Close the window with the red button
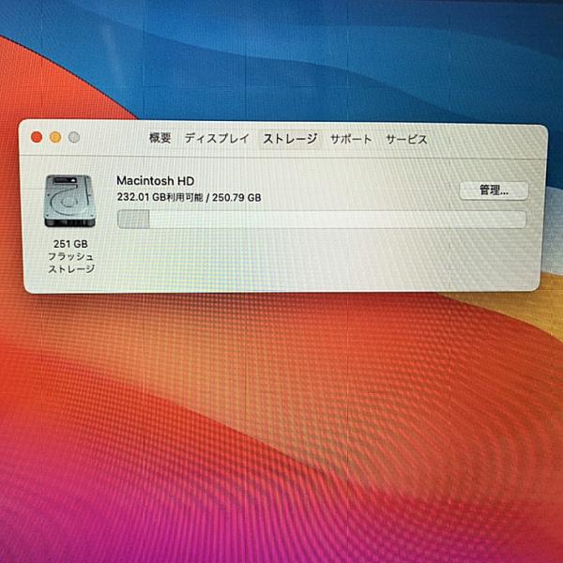563x563 pixels. tap(37, 137)
